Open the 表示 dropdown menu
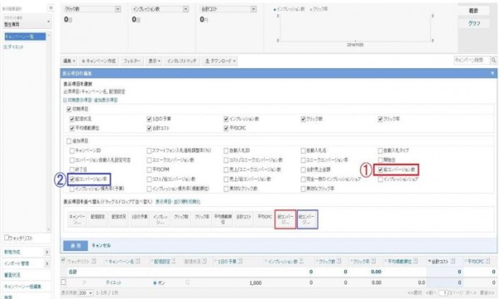 [155, 61]
